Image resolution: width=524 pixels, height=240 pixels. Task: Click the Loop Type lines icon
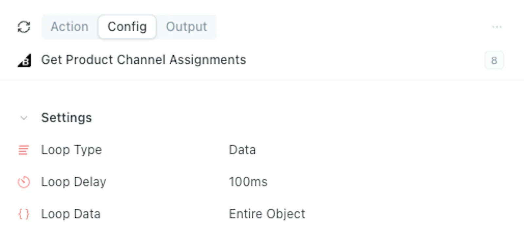point(24,150)
